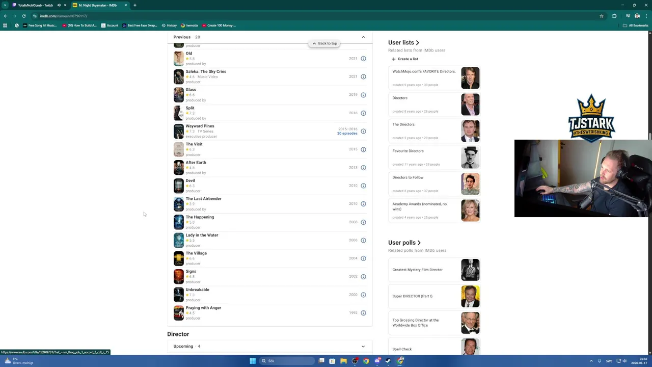Open info icon for The Last Airbender
The width and height of the screenshot is (652, 367).
[x=363, y=204]
